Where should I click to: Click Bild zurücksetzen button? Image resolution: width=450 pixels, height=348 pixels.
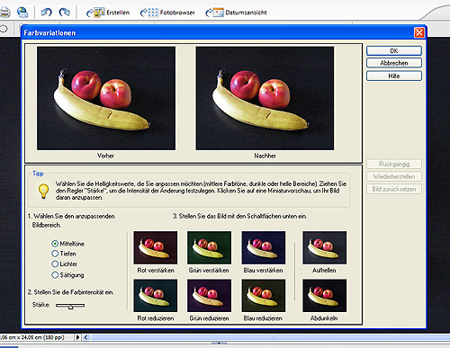pos(394,189)
